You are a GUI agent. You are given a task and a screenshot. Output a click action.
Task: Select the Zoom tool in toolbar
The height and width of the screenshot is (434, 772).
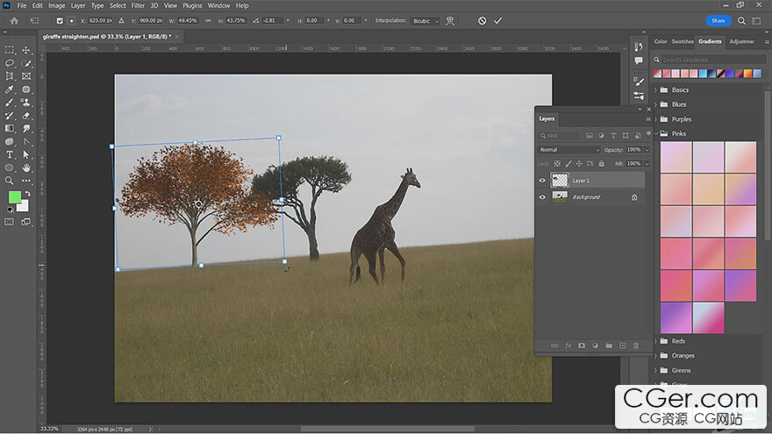10,180
